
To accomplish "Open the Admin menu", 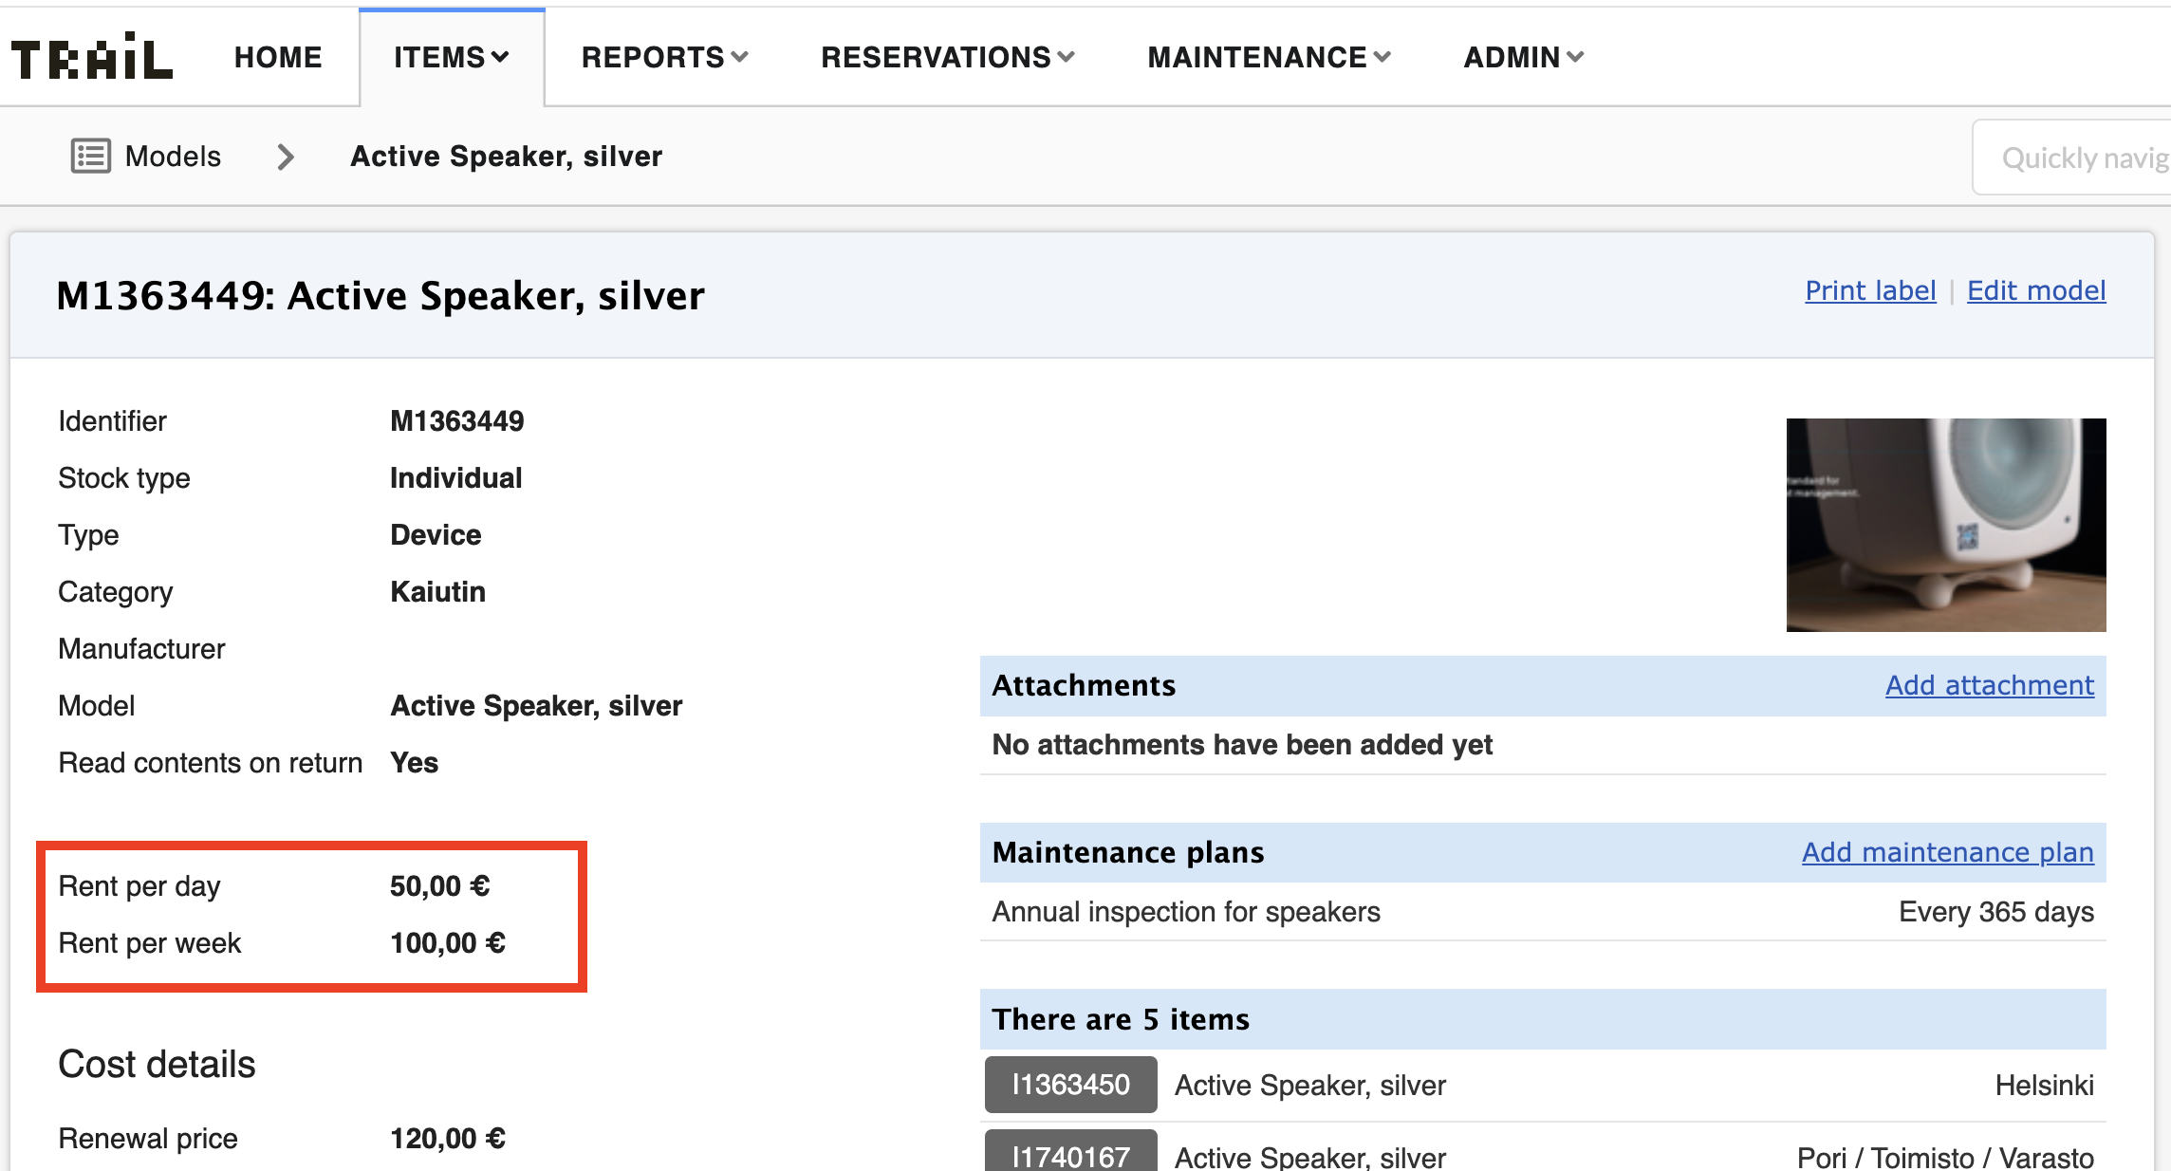I will (1523, 58).
